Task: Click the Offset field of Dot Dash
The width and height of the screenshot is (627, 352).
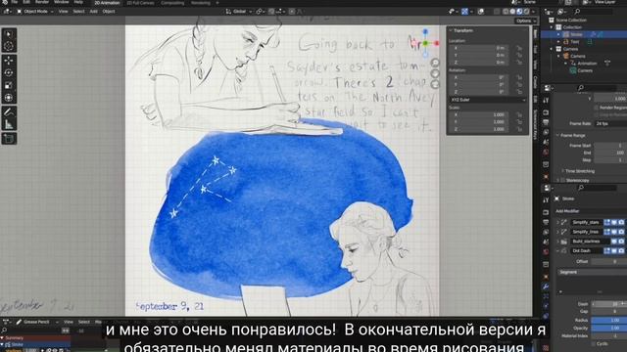Action: [x=609, y=261]
